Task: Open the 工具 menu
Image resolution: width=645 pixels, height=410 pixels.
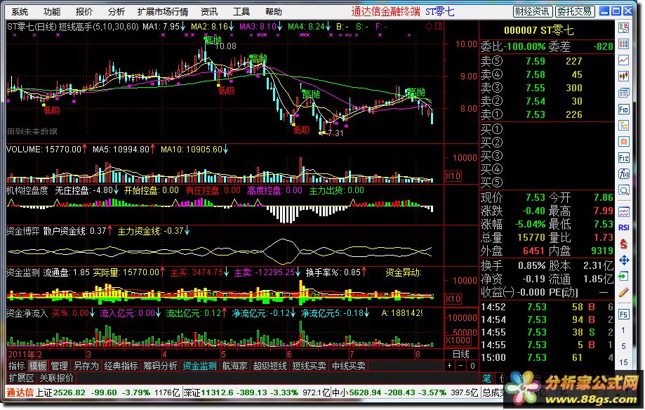Action: [241, 11]
